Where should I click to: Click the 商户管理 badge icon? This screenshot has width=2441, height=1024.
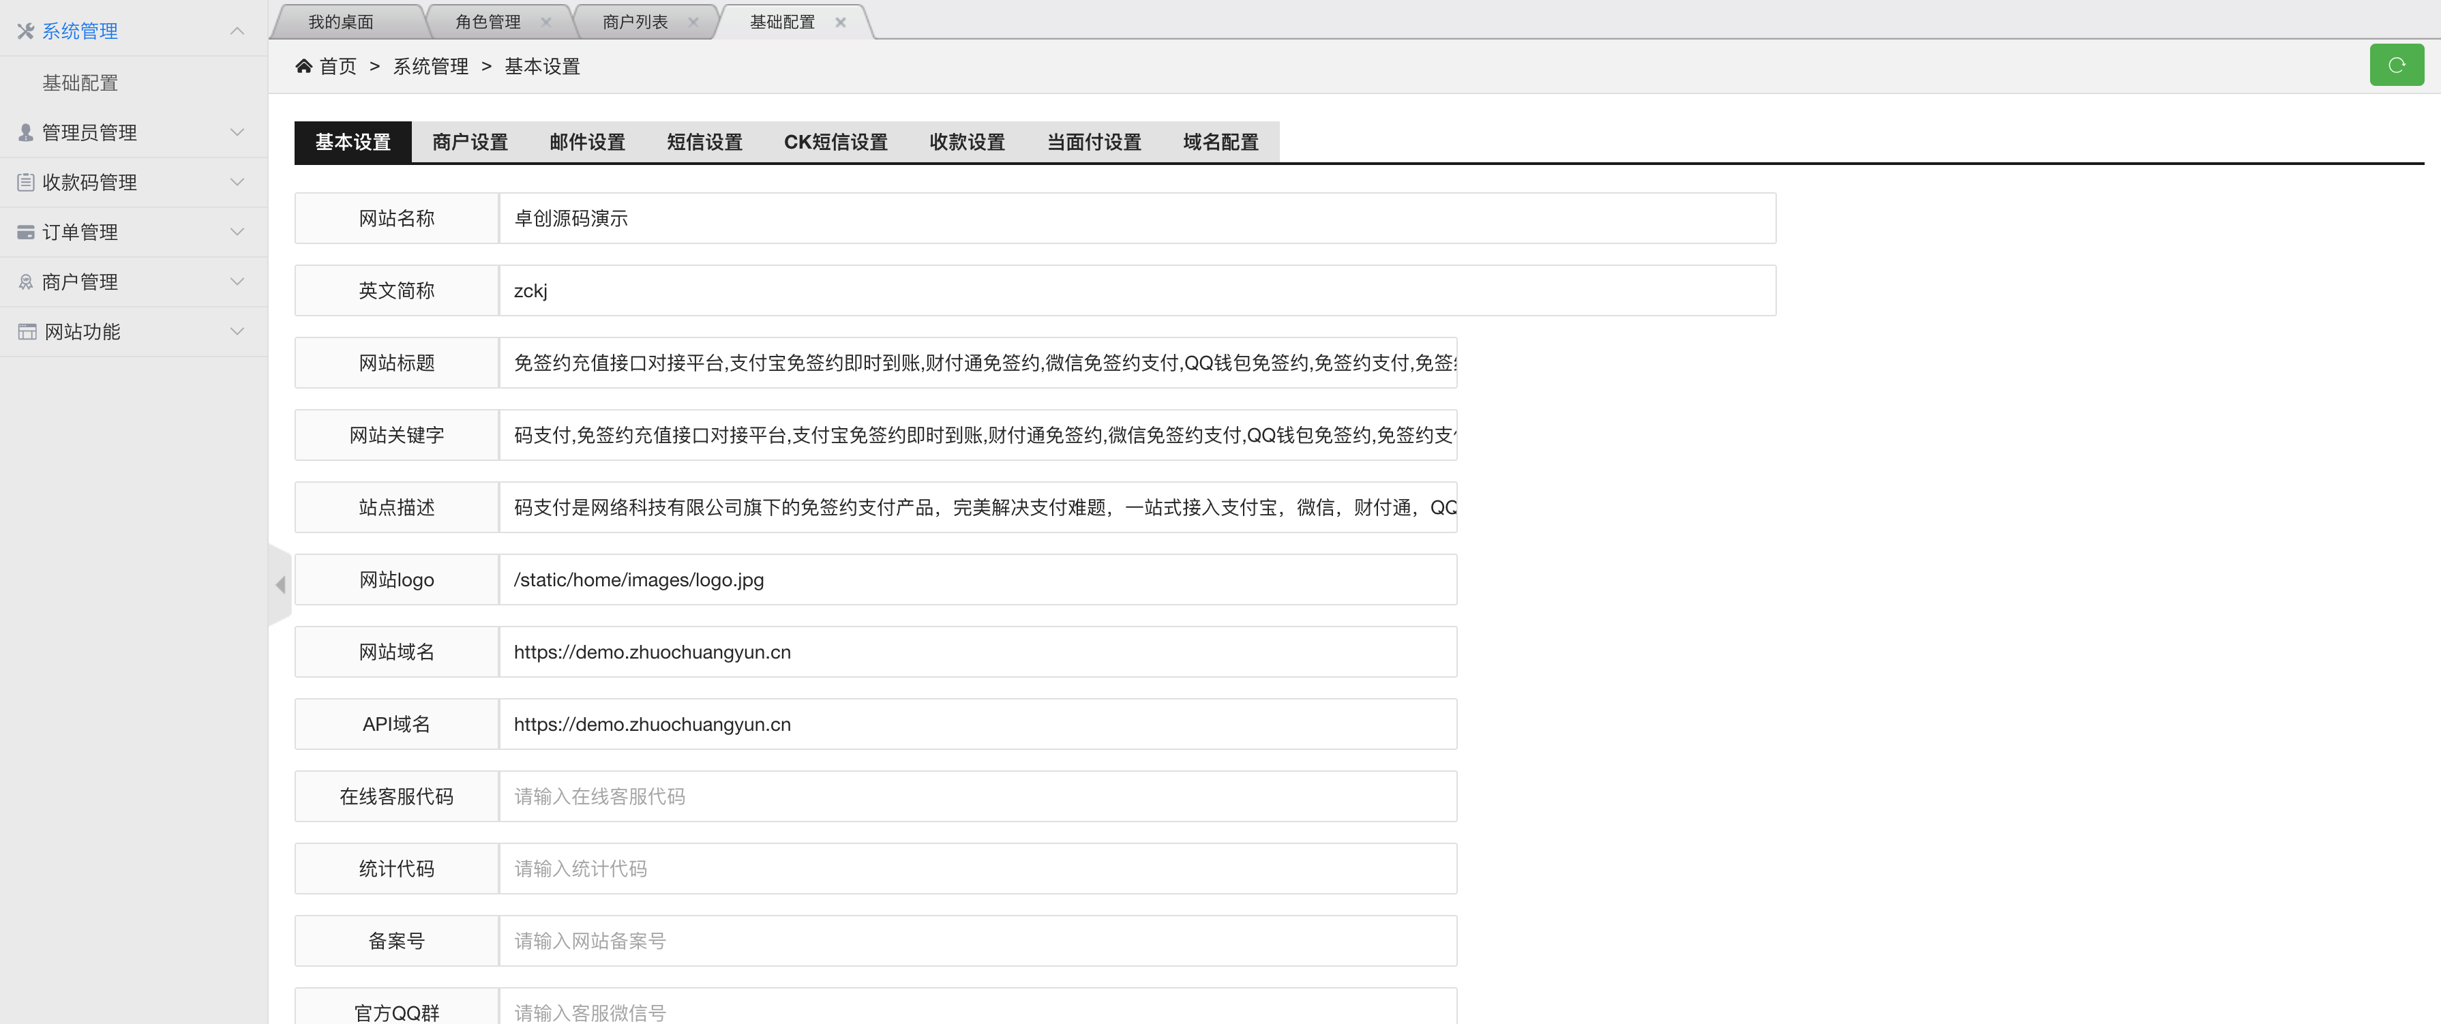(x=26, y=282)
